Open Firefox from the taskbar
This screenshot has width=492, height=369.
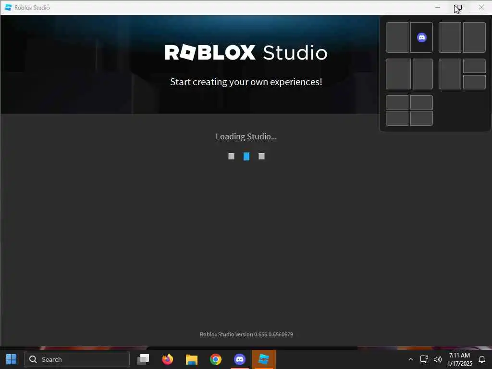click(168, 359)
